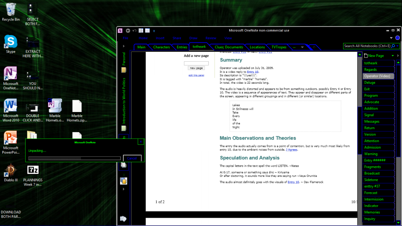Open the Draw ribbon tab
The width and height of the screenshot is (402, 226).
click(x=193, y=38)
